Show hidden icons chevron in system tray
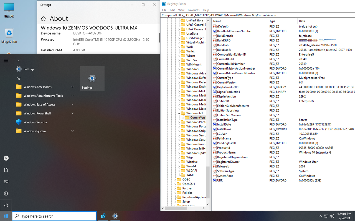 [320, 216]
